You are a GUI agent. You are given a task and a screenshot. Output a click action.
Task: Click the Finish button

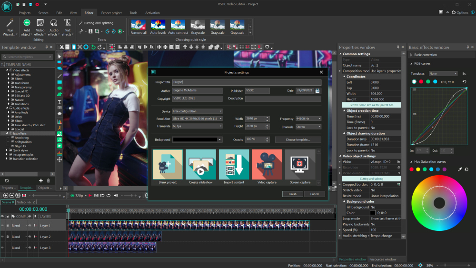293,194
